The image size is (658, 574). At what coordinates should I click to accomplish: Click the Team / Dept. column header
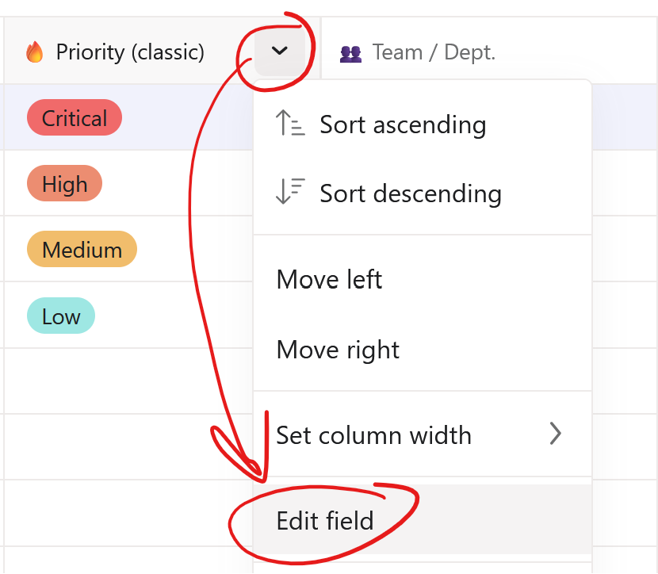(434, 52)
